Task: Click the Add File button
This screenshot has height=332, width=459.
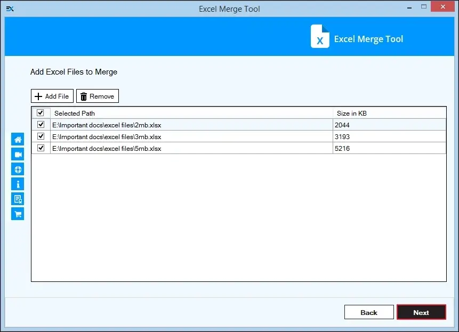Action: coord(52,96)
